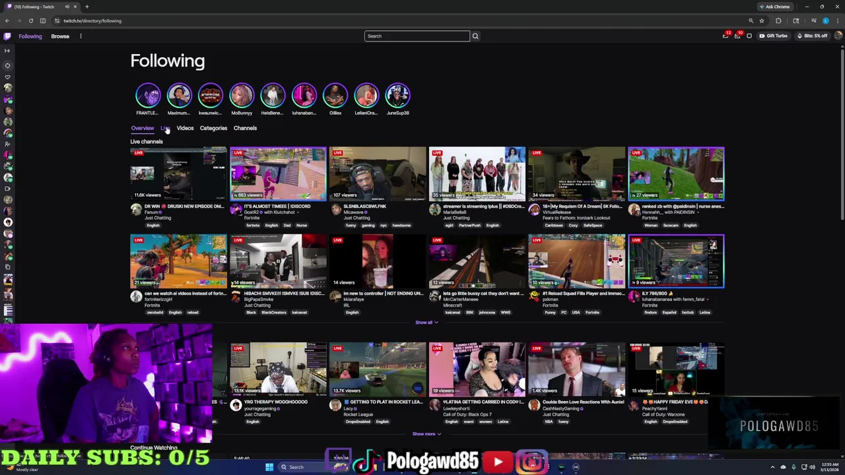Go back to previous page in Chrome
This screenshot has width=845, height=475.
[7, 20]
